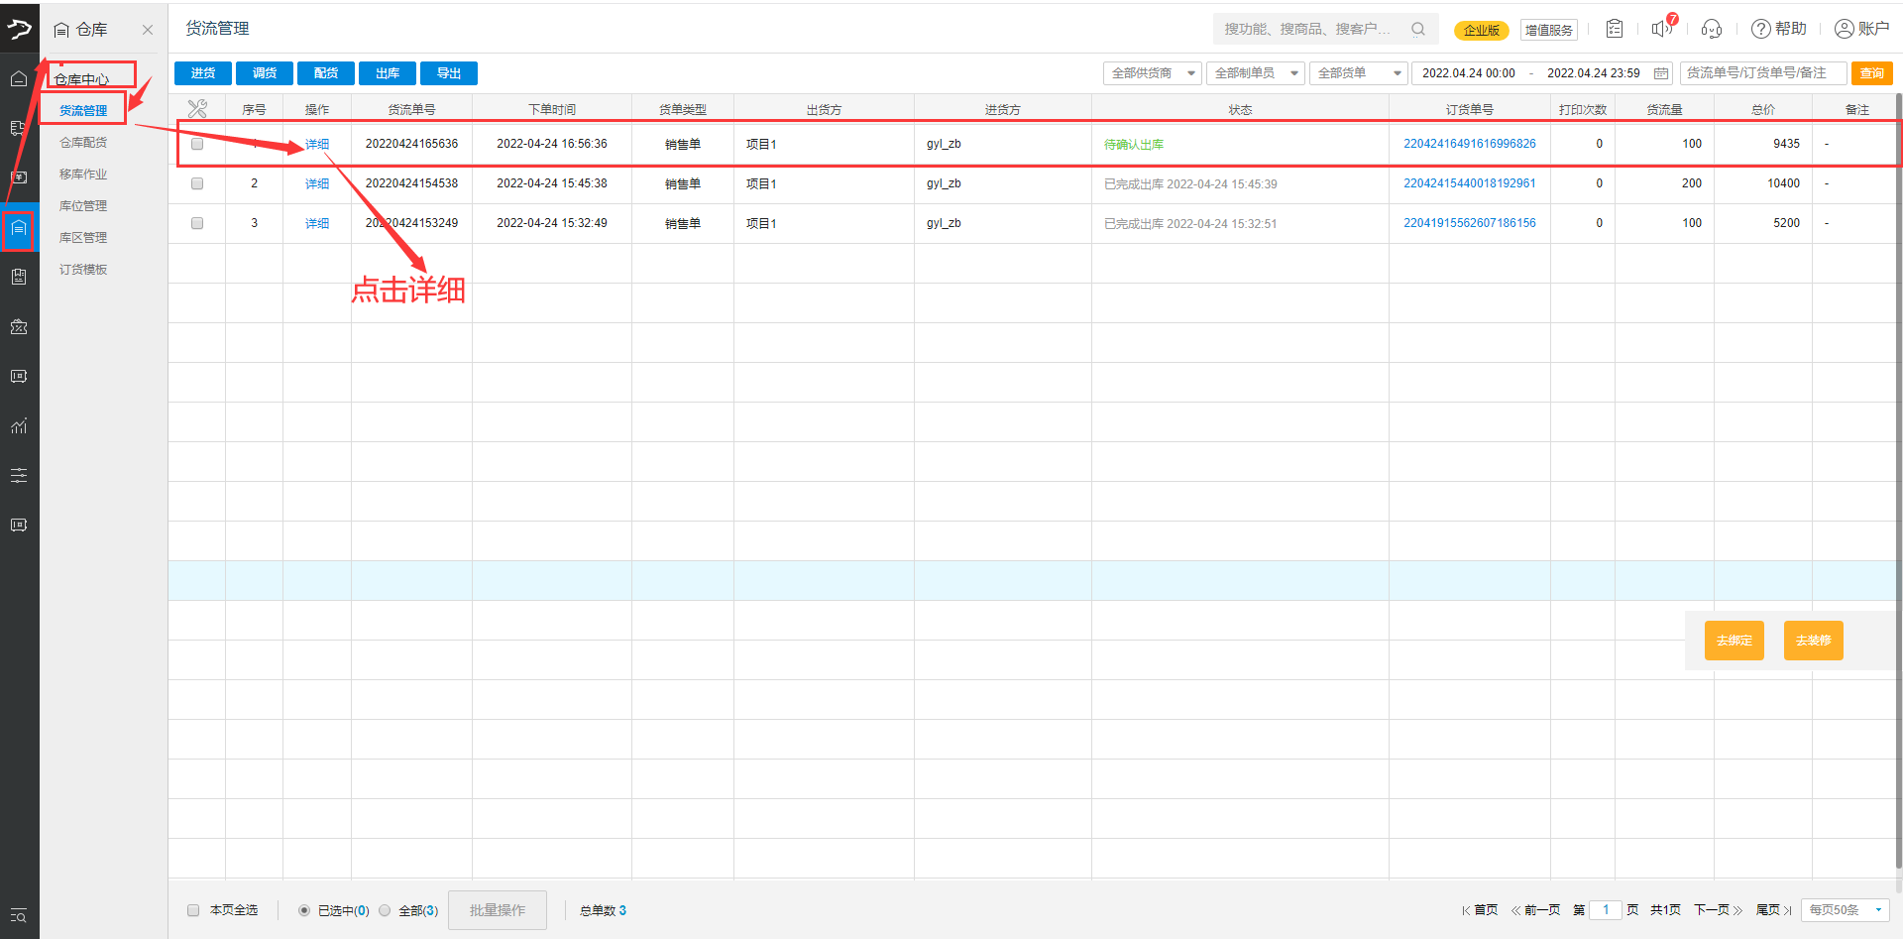Expand the 全部货单 dropdown
Screen dimensions: 1903x939
click(1358, 73)
